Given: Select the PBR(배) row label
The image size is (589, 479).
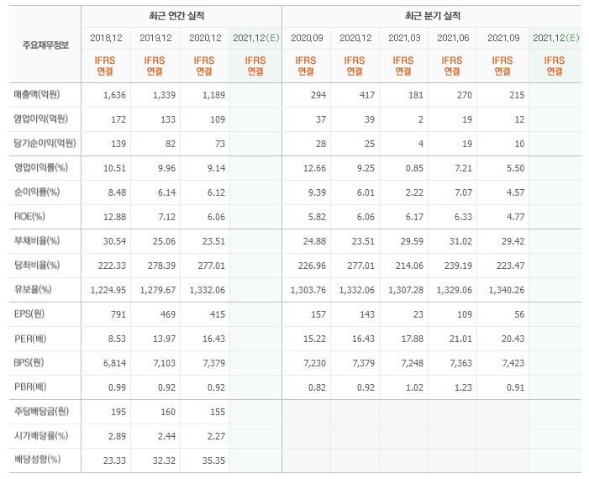Looking at the screenshot, I should tap(30, 387).
